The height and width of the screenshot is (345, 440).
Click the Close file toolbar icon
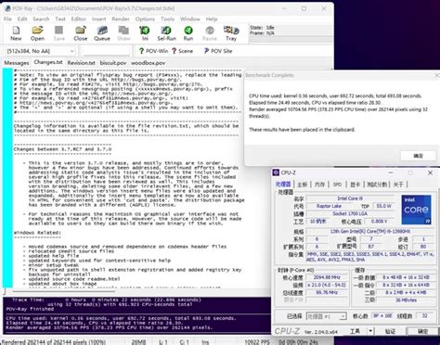81,33
